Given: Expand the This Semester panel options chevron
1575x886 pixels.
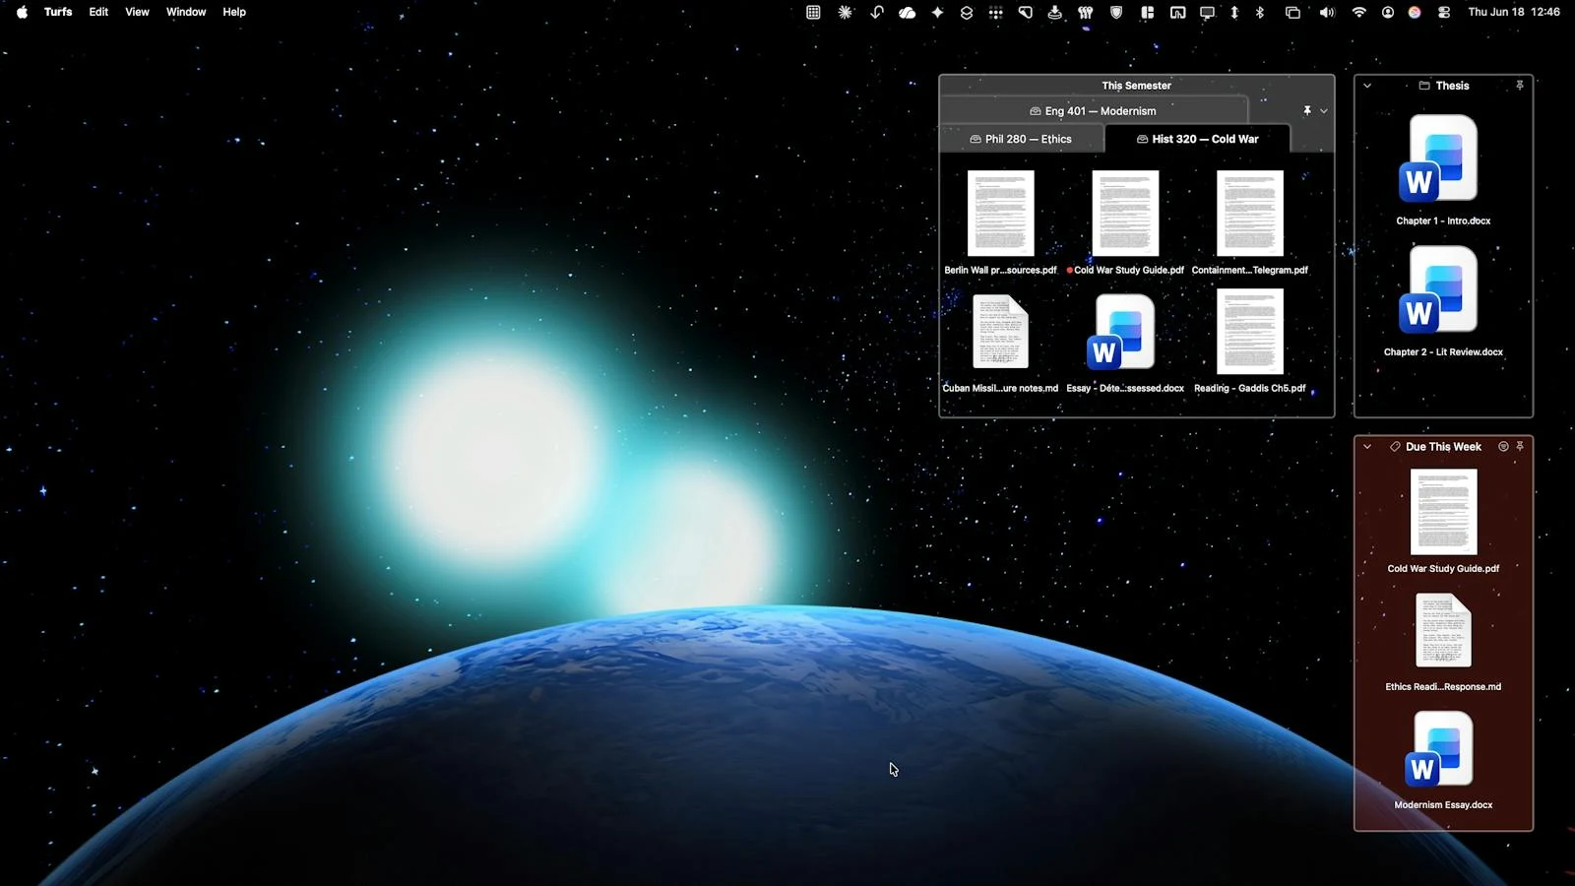Looking at the screenshot, I should (1324, 111).
